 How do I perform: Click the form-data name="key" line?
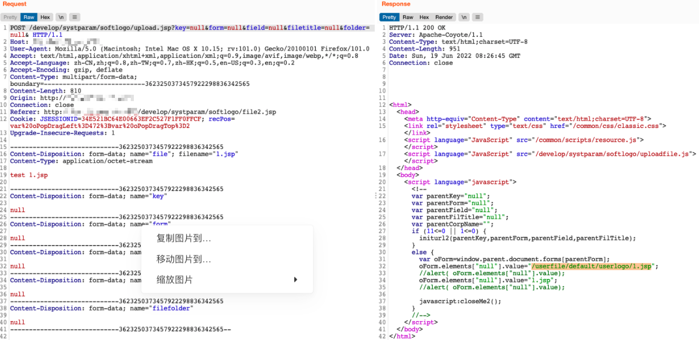pyautogui.click(x=88, y=196)
